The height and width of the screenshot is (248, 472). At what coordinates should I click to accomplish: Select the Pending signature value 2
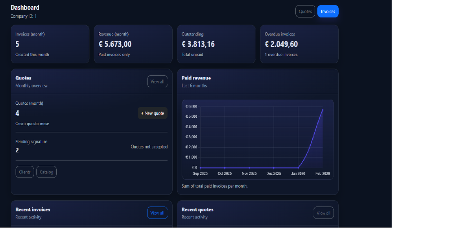[x=17, y=150]
